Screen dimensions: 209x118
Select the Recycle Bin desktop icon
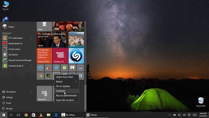coord(201,102)
